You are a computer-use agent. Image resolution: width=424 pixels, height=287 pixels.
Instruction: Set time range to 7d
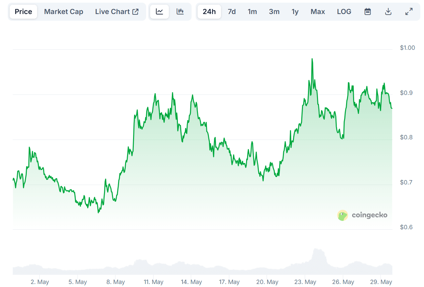(x=232, y=12)
